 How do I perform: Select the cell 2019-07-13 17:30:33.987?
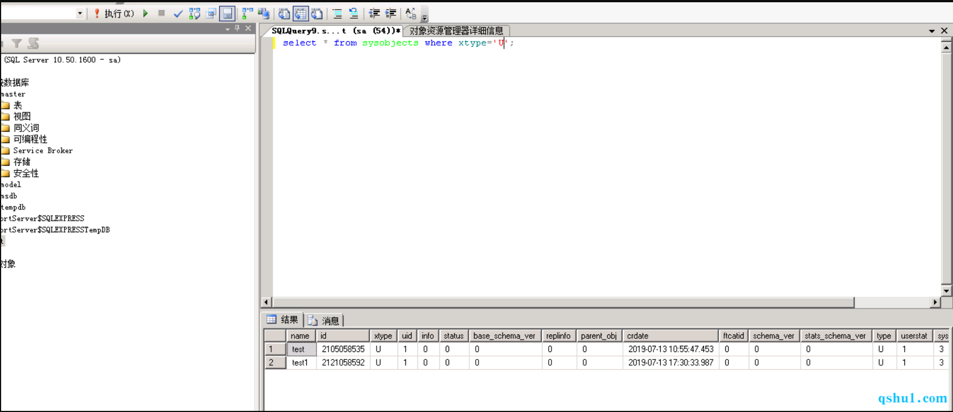coord(670,362)
